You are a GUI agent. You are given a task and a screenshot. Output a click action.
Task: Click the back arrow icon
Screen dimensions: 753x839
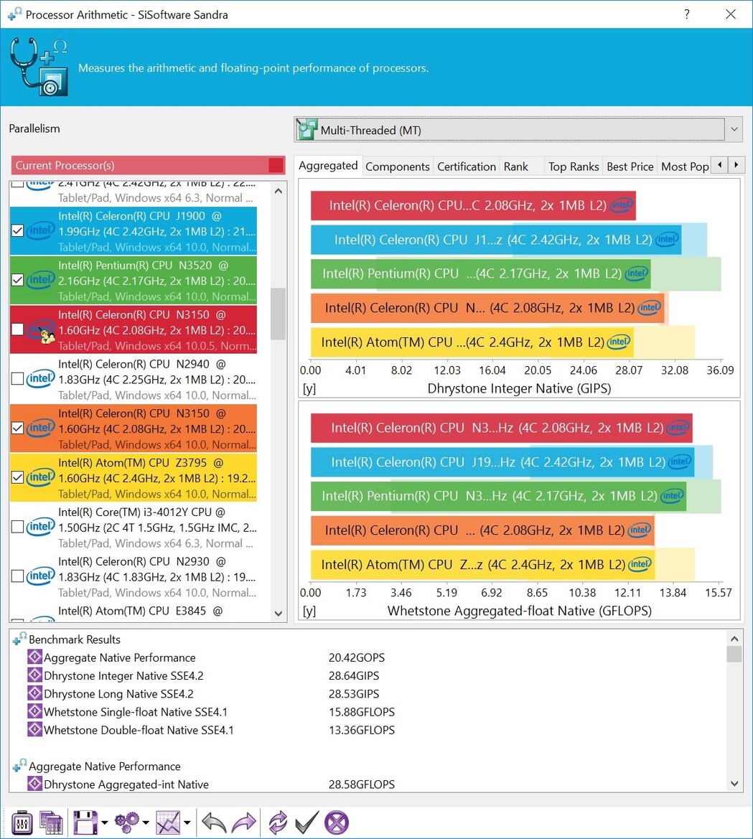pos(214,822)
